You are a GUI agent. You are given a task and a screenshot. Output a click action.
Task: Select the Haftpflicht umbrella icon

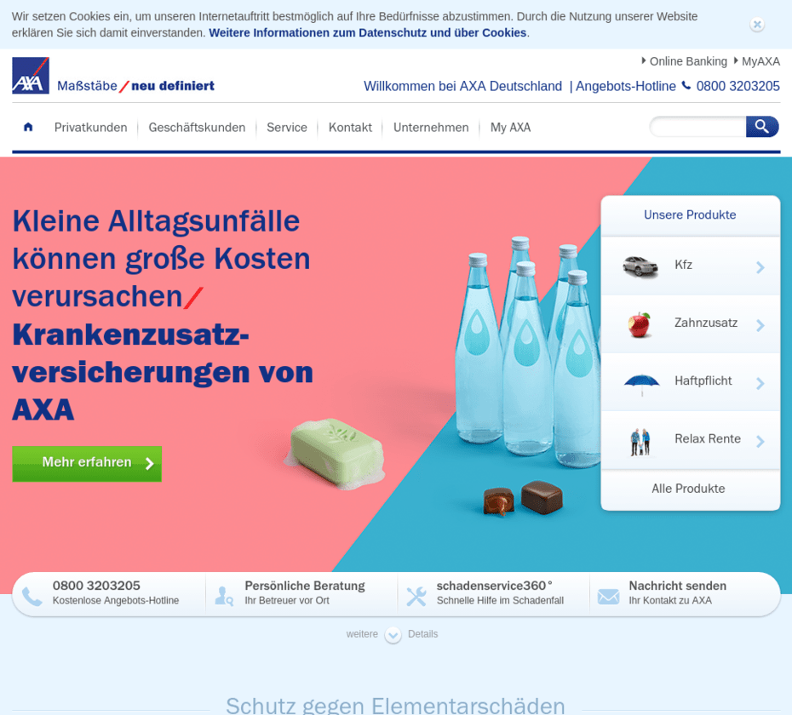coord(640,382)
